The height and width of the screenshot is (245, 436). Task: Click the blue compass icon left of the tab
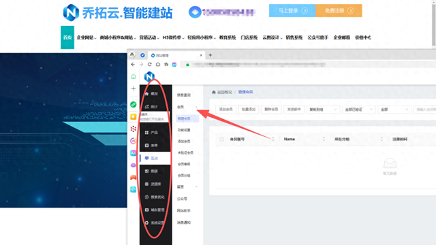pyautogui.click(x=142, y=55)
